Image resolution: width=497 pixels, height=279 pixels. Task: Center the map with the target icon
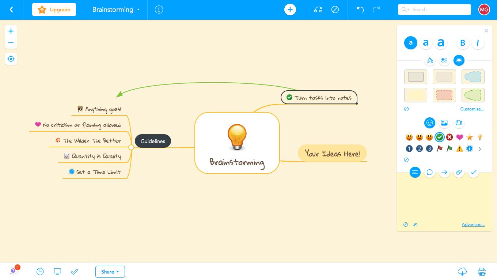pos(11,59)
